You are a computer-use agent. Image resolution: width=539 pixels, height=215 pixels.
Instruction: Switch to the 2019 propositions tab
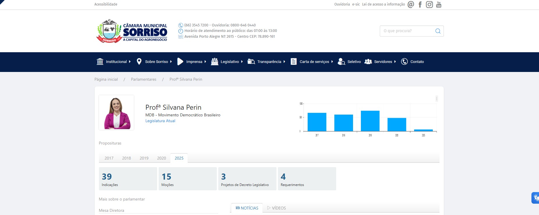tap(144, 158)
